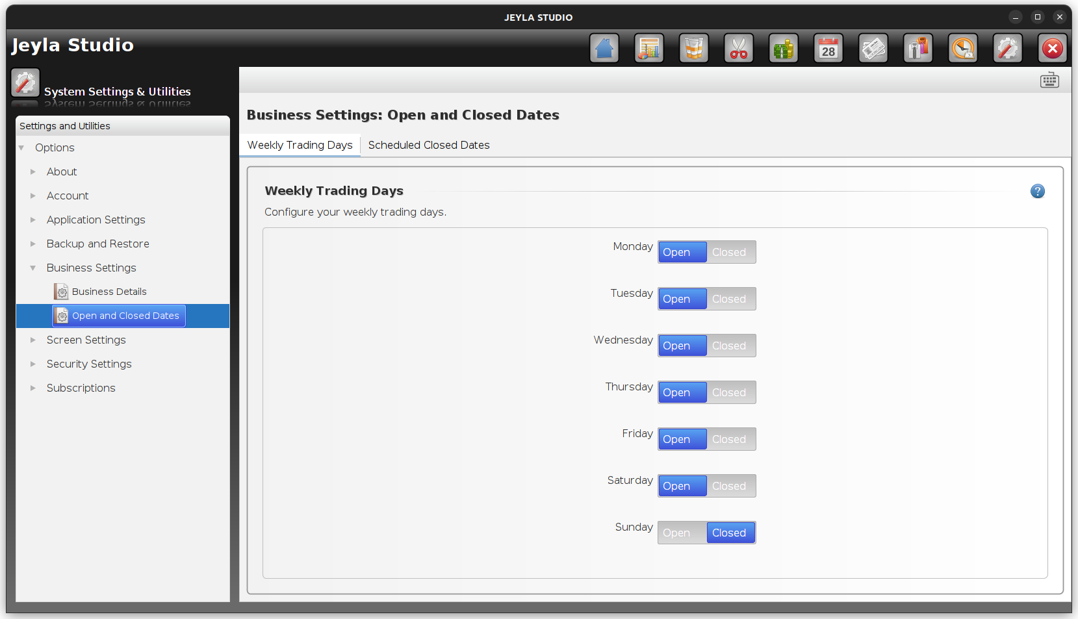The image size is (1078, 619).
Task: Open the settings gear toolbar icon
Action: pos(1008,48)
